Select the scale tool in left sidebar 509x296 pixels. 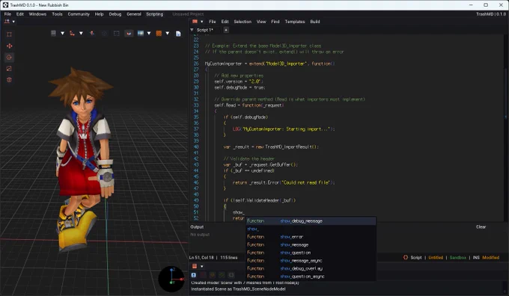(9, 69)
